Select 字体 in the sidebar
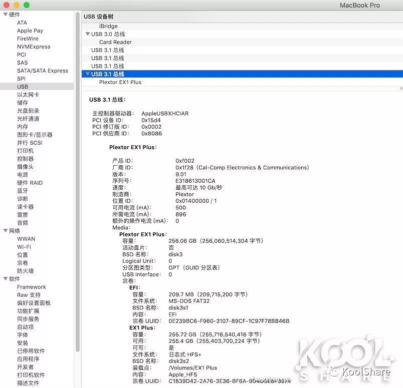 [x=23, y=335]
